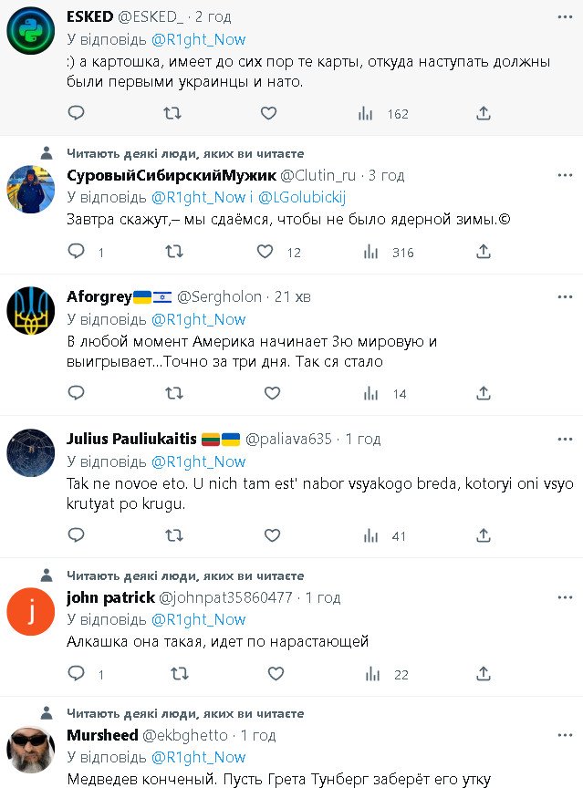583x798 pixels.
Task: Share ESKED's tweet
Action: click(x=484, y=113)
